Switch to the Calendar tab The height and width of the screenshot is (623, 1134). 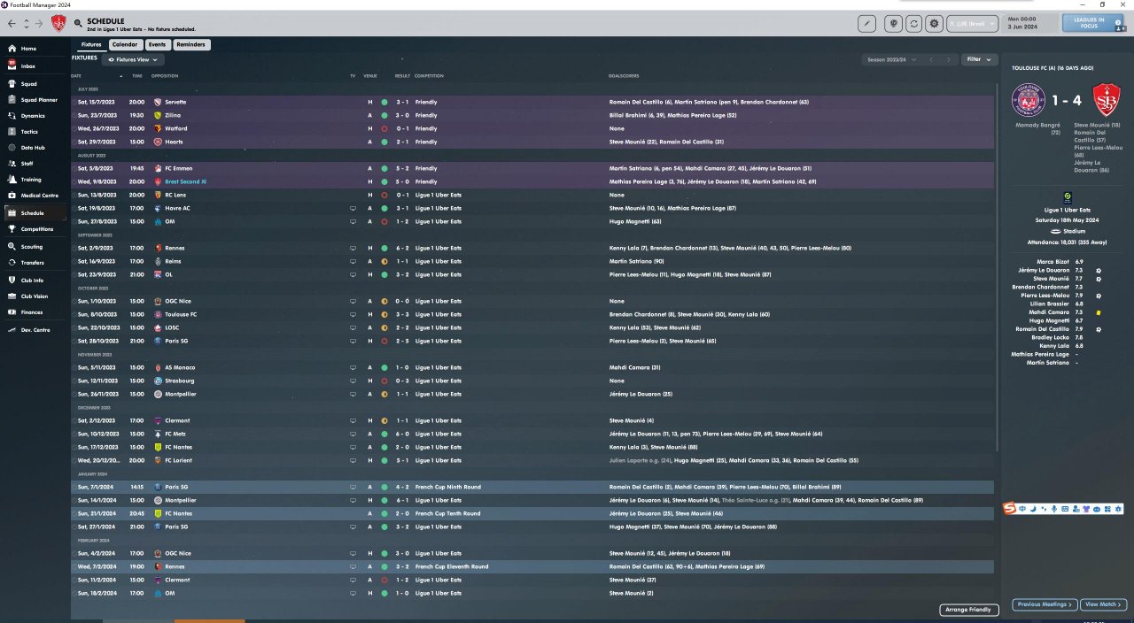[x=125, y=44]
